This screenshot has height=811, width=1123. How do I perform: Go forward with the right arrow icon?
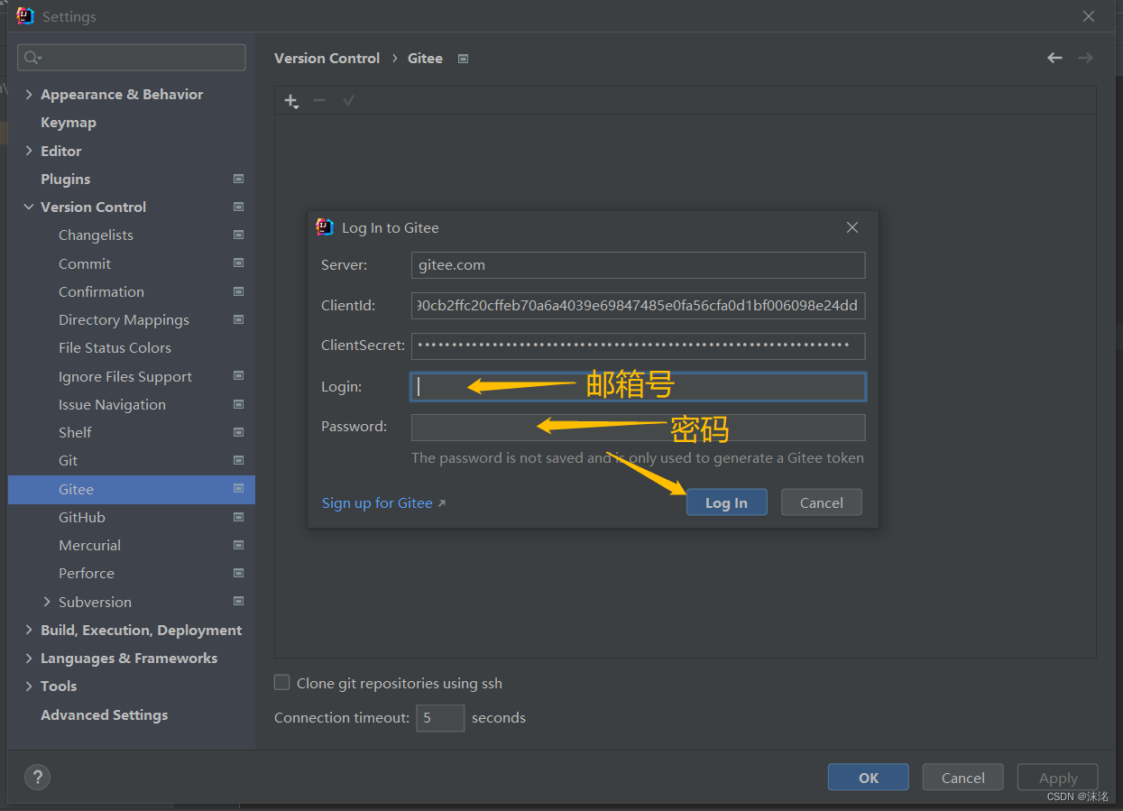click(x=1085, y=58)
